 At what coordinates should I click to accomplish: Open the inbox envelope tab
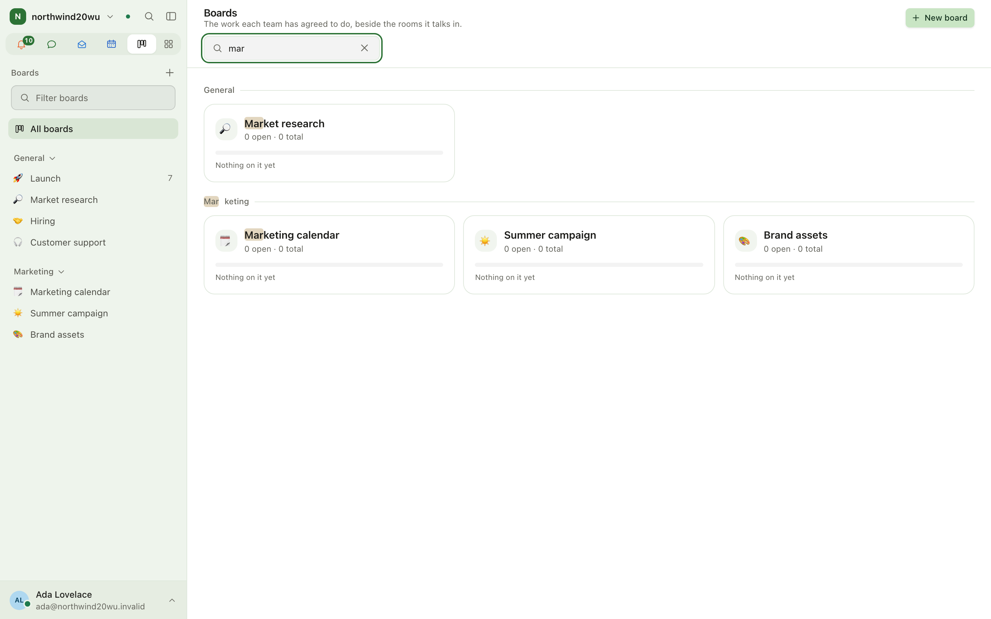82,44
